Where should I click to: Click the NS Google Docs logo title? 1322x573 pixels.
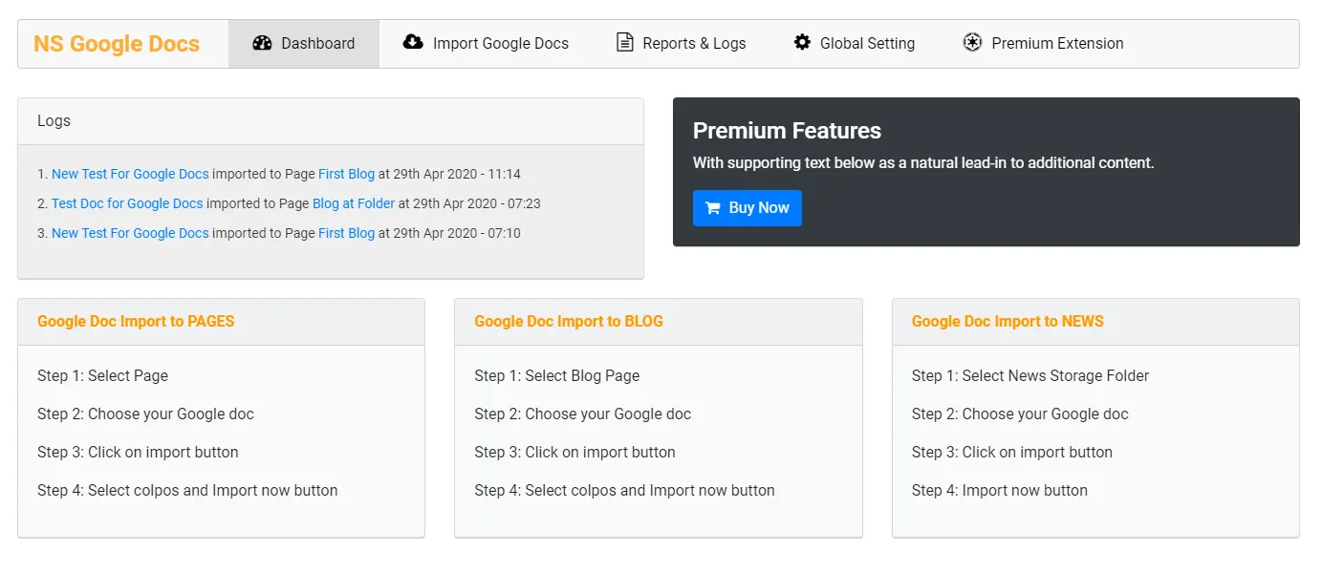click(x=117, y=44)
